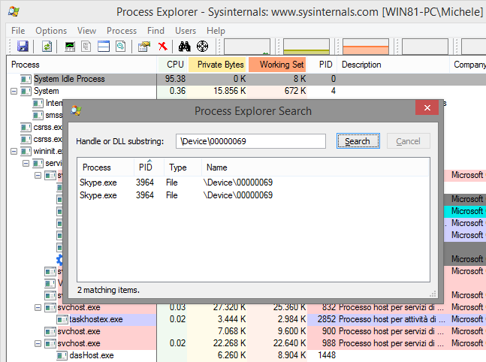Open the View menu
The width and height of the screenshot is (486, 362).
click(86, 31)
